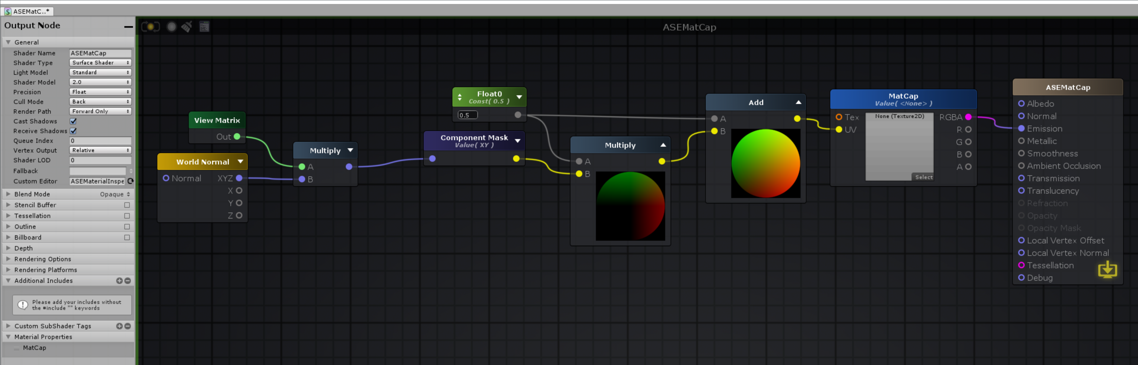Disable the Cast Shadows checkbox
Viewport: 1138px width, 365px height.
[x=74, y=121]
